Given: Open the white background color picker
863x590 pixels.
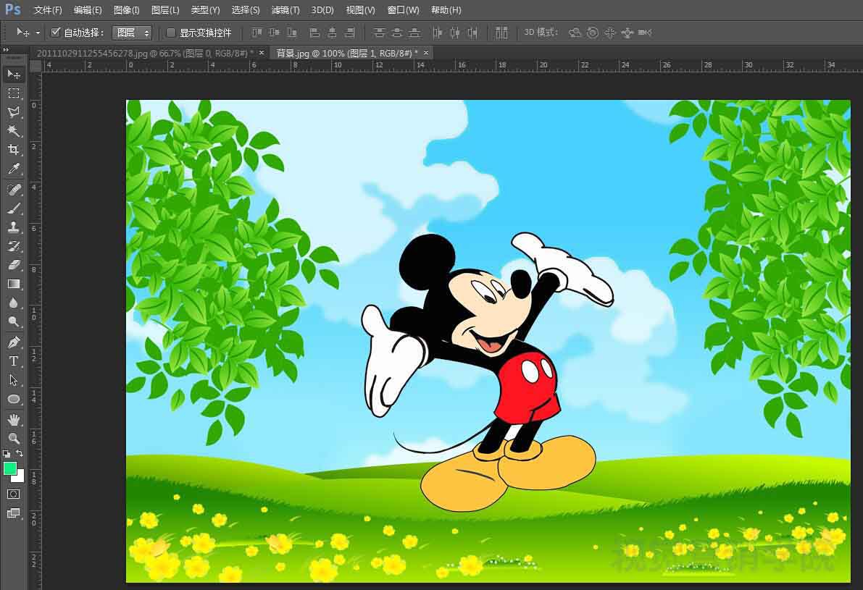Looking at the screenshot, I should click(x=20, y=477).
